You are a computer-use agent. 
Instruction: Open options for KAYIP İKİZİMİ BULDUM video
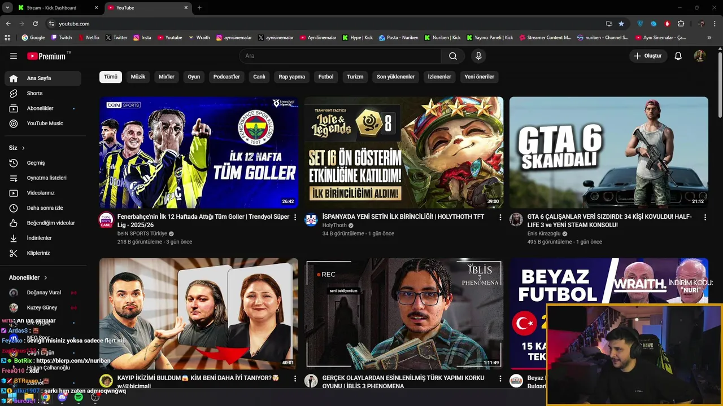(295, 378)
